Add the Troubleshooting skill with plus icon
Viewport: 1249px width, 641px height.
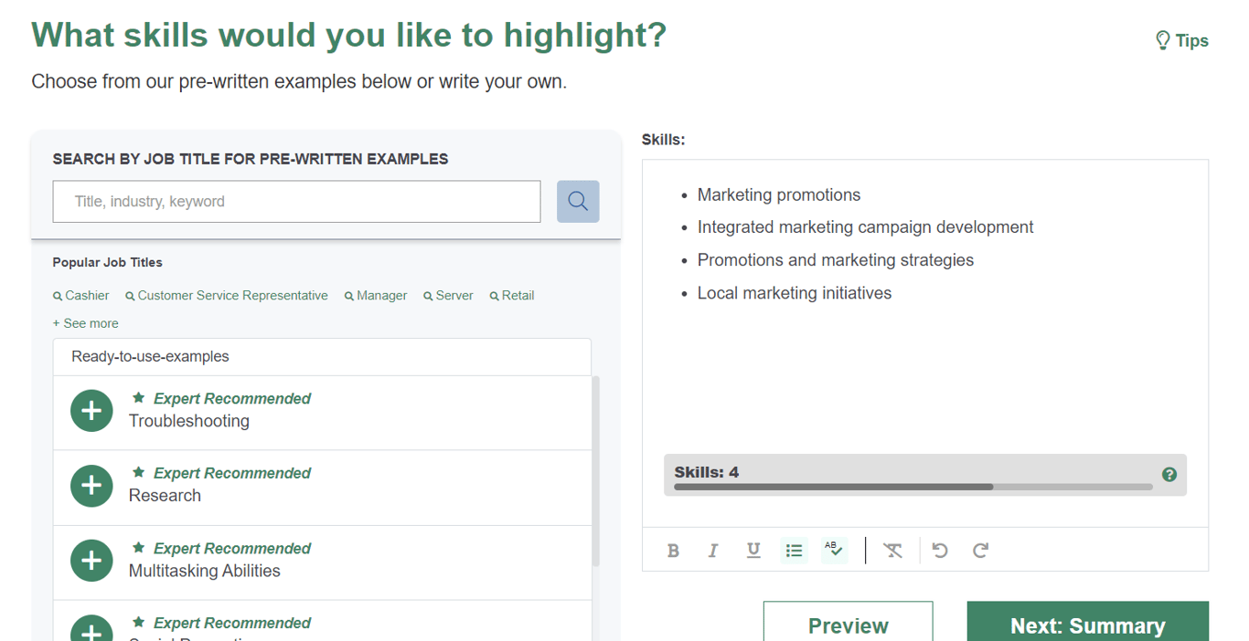click(91, 411)
